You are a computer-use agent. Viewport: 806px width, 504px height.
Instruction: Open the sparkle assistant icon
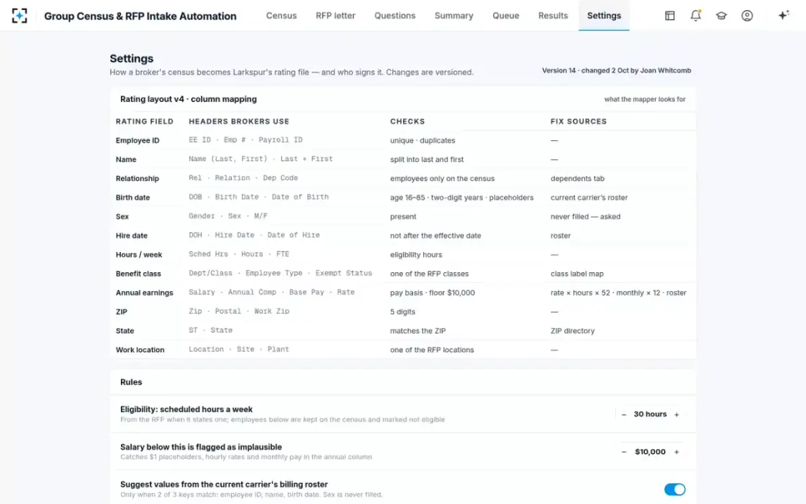point(783,15)
